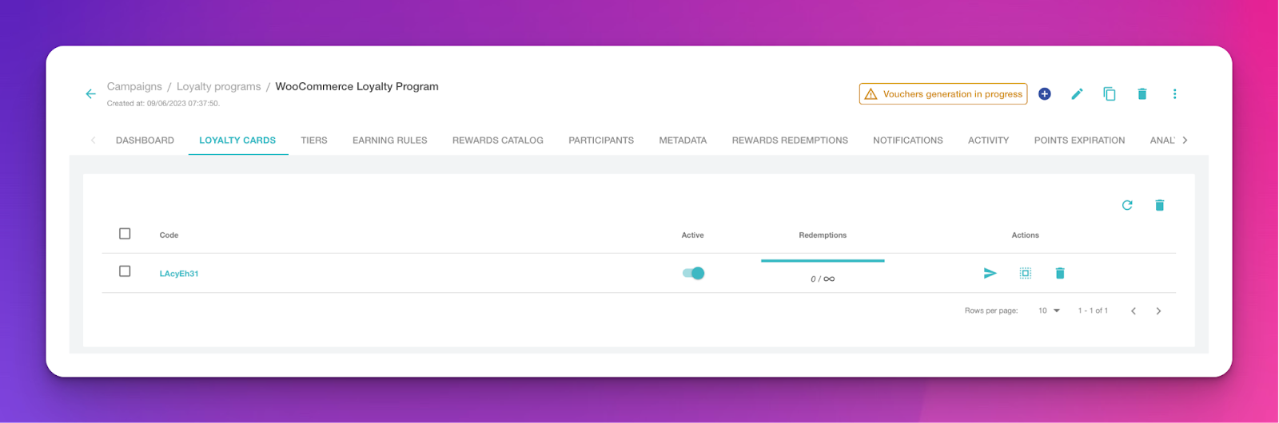Viewport: 1279px width, 423px height.
Task: Open the Notifications tab
Action: [908, 140]
